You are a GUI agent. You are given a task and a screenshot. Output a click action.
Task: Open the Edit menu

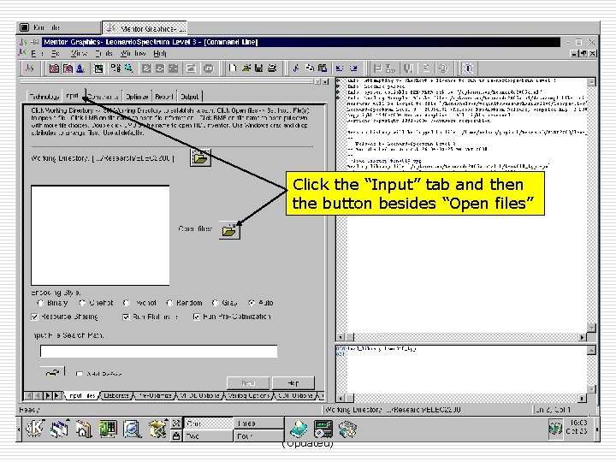56,53
